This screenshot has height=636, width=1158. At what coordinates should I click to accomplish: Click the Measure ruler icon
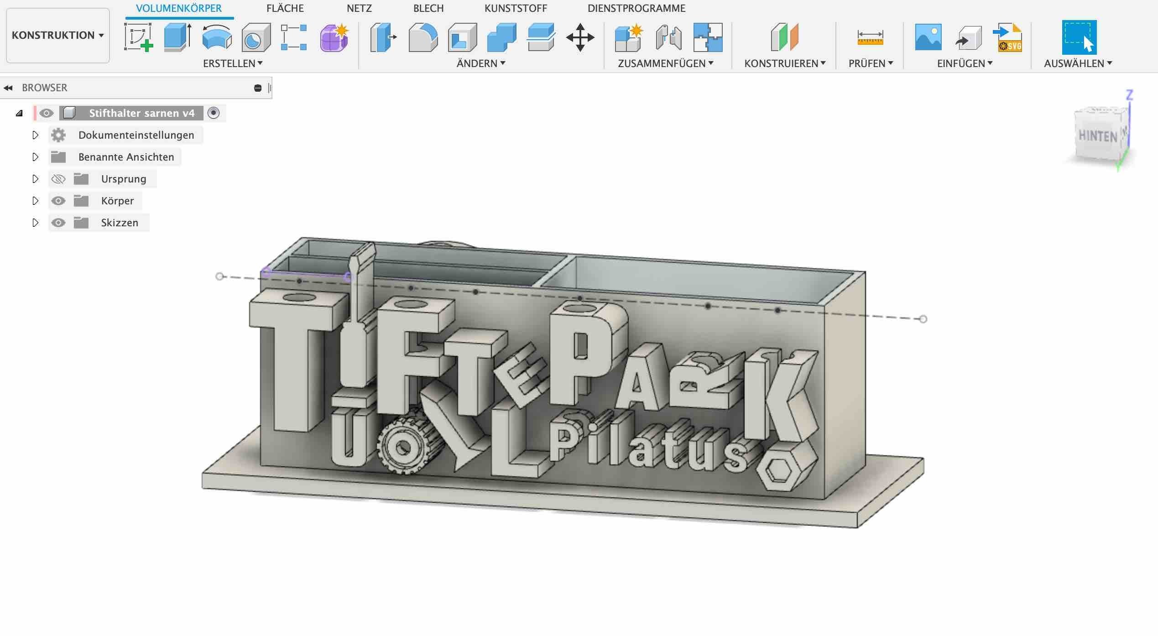point(870,37)
